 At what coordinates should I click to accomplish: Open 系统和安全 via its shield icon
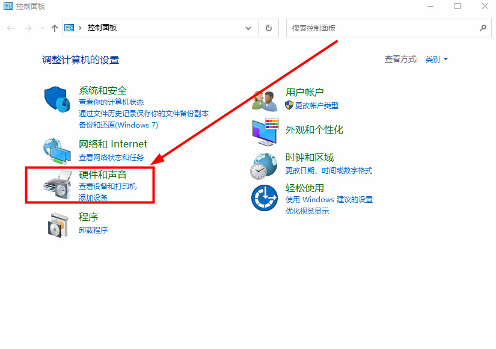coord(57,98)
